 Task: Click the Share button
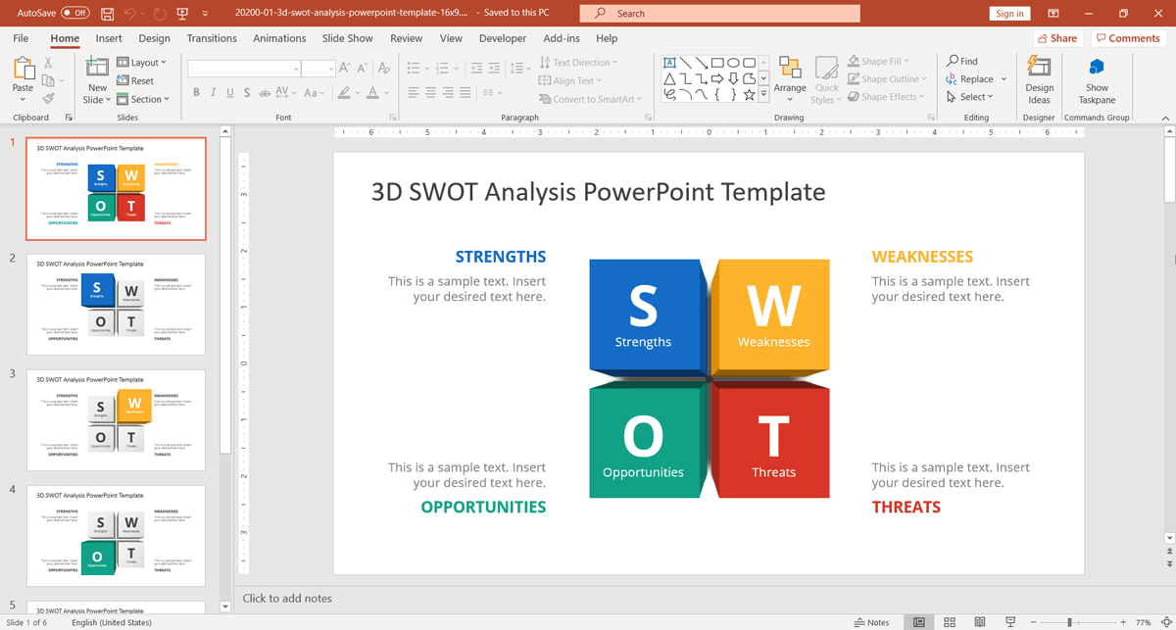(1056, 38)
